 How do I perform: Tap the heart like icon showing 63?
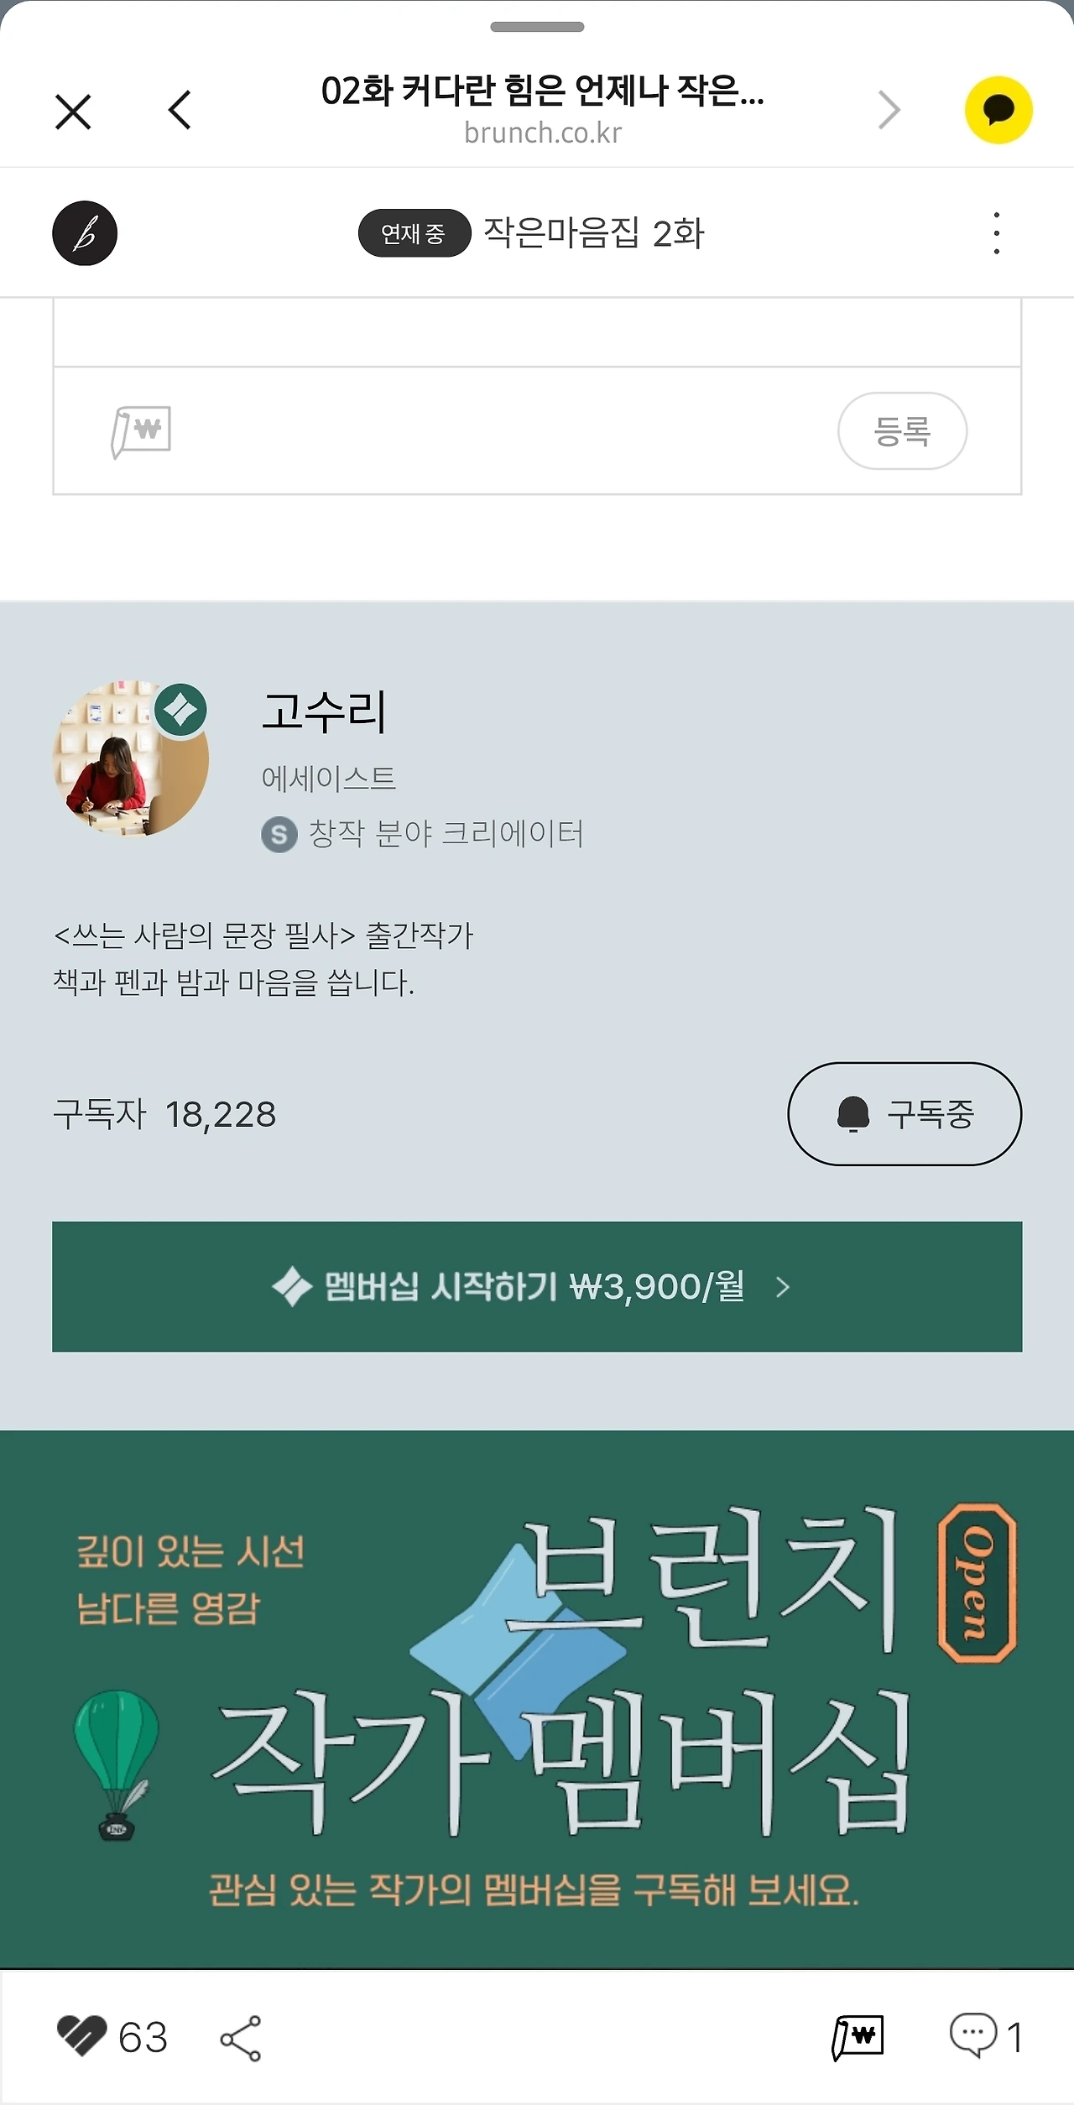click(x=82, y=2037)
